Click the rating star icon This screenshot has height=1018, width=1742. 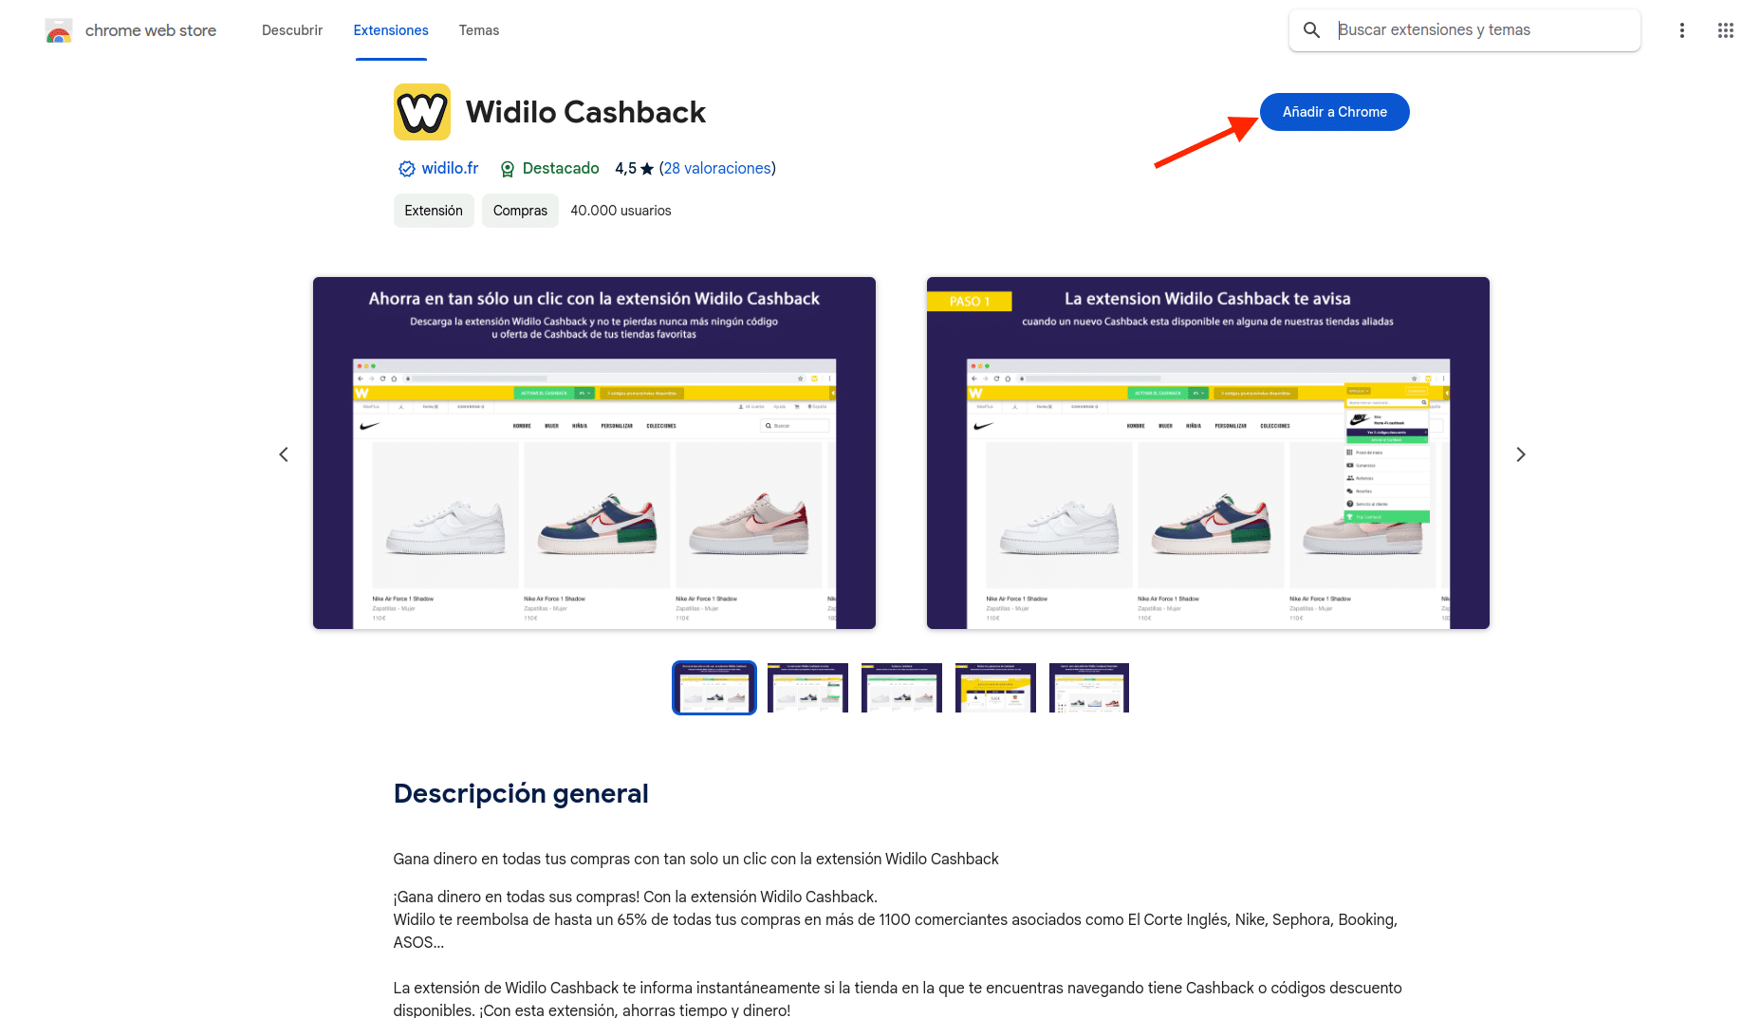[647, 169]
